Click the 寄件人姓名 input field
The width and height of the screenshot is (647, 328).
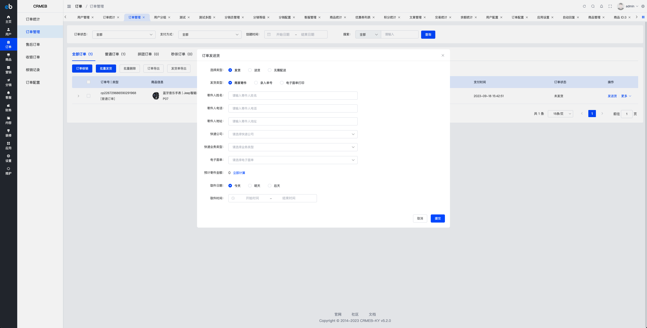pos(293,96)
